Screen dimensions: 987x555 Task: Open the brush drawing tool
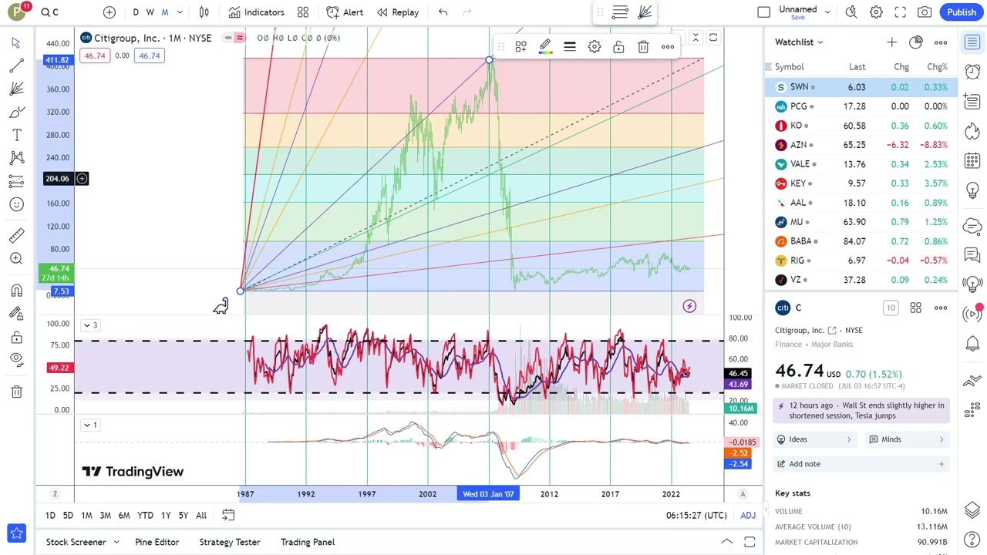16,113
